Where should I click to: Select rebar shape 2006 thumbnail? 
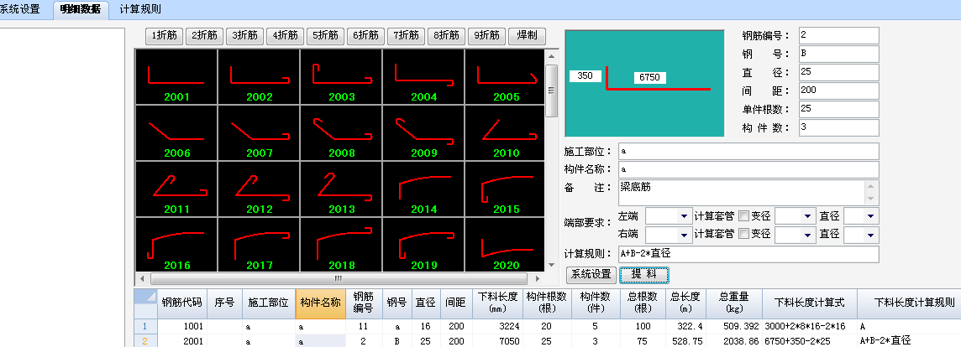(x=176, y=132)
